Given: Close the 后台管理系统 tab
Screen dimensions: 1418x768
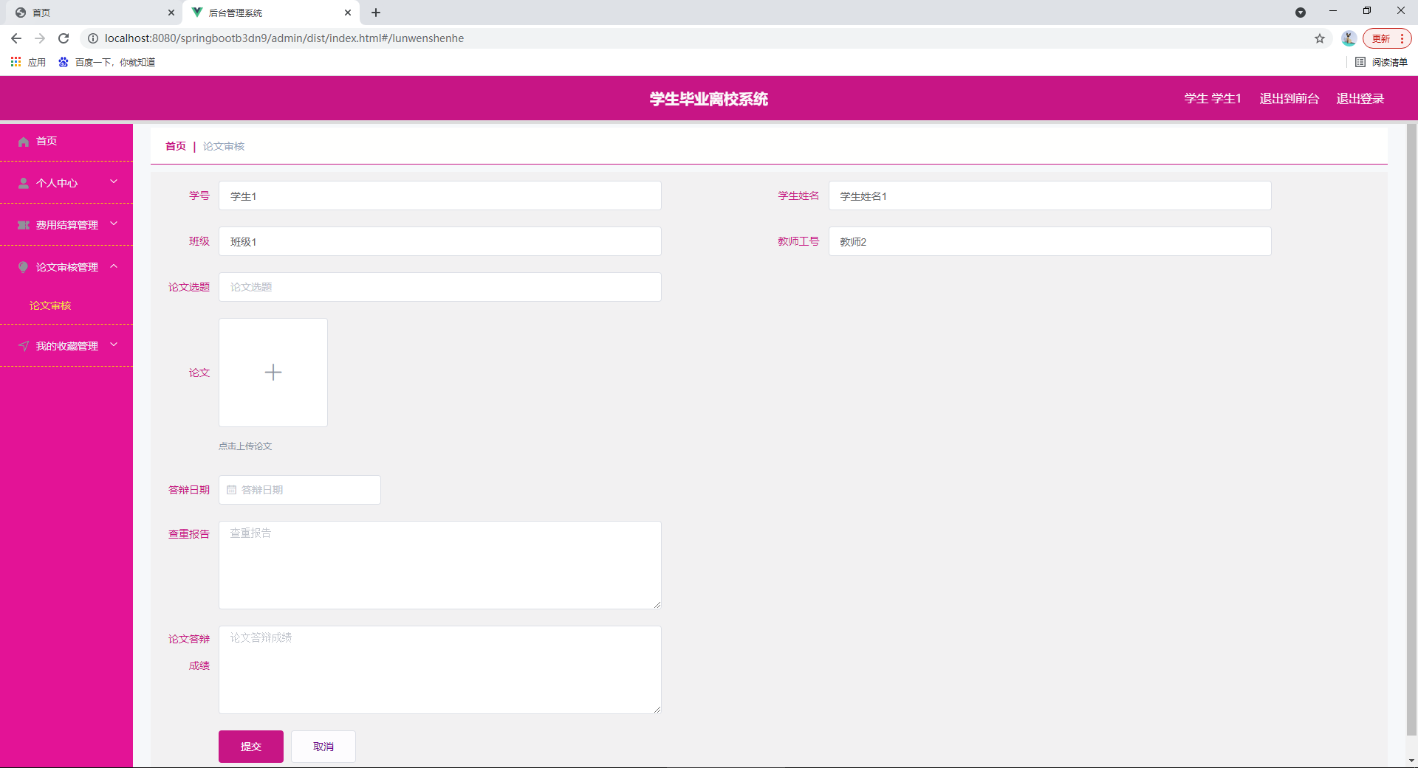Looking at the screenshot, I should pyautogui.click(x=348, y=13).
